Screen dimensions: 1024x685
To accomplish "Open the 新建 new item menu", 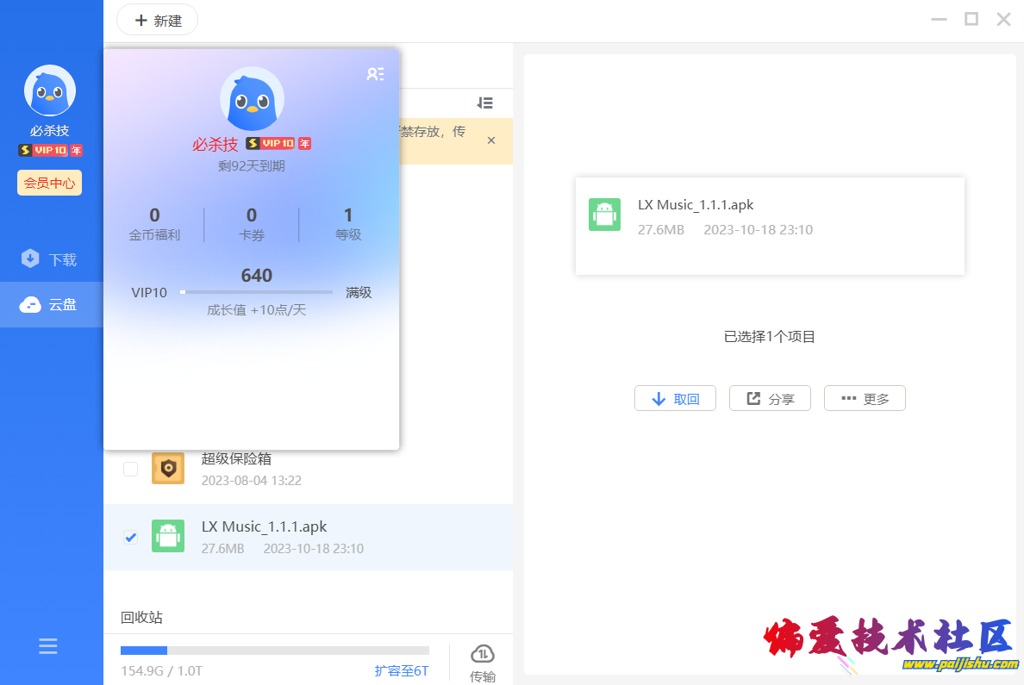I will point(158,21).
